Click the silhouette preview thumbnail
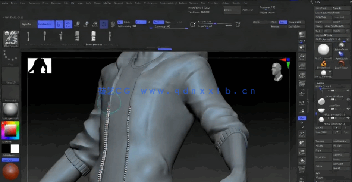Viewport: 352px width, 182px height. 39,66
